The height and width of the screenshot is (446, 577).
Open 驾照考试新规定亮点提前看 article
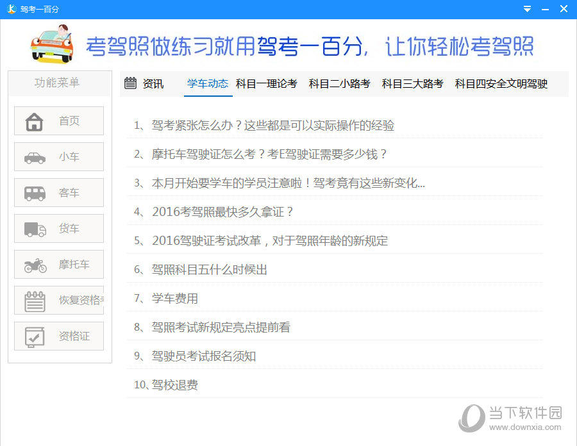click(x=221, y=327)
